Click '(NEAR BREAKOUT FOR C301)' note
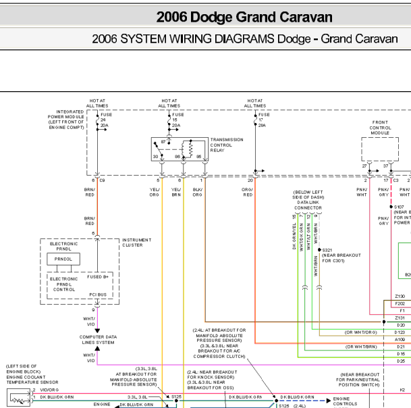 pyautogui.click(x=341, y=258)
